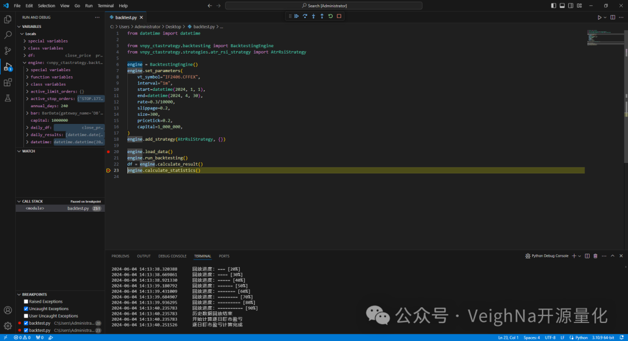
Task: Click the Ln 23, Col 1 status indicator
Action: [508, 338]
